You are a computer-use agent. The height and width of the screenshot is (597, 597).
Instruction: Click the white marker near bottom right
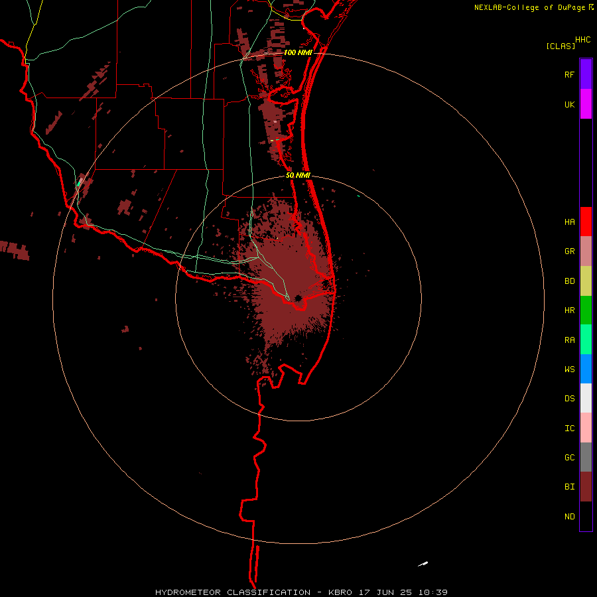423,564
